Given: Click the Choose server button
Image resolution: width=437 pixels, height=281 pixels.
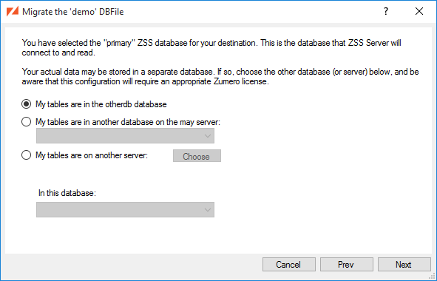Looking at the screenshot, I should (x=197, y=156).
